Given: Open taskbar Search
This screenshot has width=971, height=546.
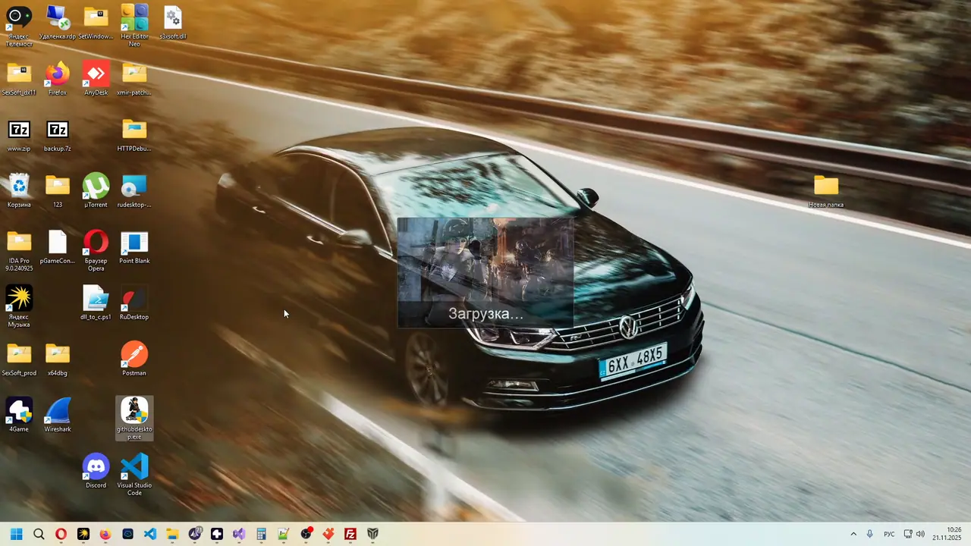Looking at the screenshot, I should coord(39,534).
